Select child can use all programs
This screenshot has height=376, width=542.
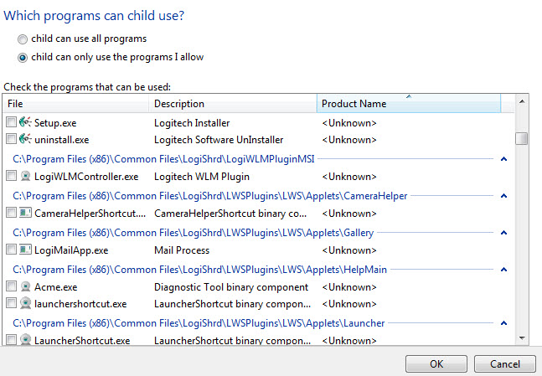[x=23, y=39]
